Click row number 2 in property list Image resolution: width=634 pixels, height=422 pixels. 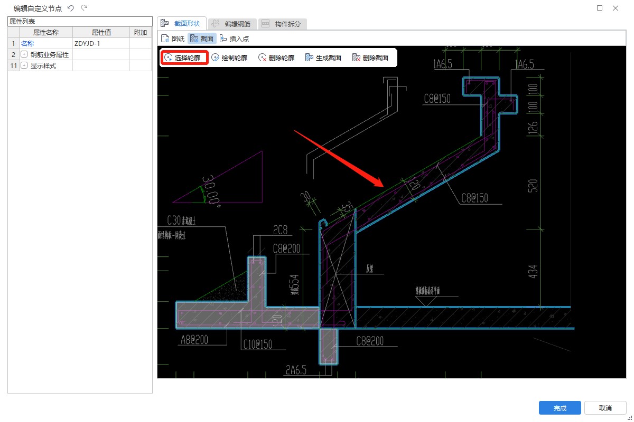click(x=14, y=54)
